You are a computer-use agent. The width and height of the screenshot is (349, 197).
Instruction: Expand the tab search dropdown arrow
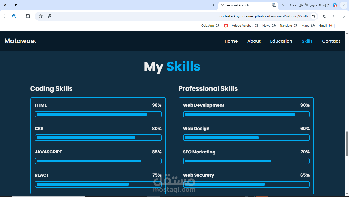coord(344,5)
